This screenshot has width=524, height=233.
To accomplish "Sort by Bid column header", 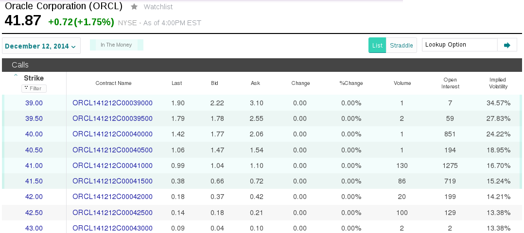I will pyautogui.click(x=214, y=83).
